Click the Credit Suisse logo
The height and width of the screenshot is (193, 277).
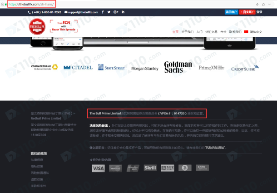point(245,68)
